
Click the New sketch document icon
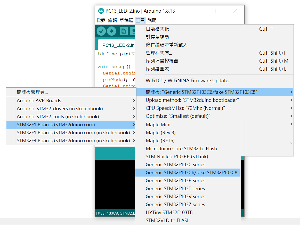coord(123,31)
